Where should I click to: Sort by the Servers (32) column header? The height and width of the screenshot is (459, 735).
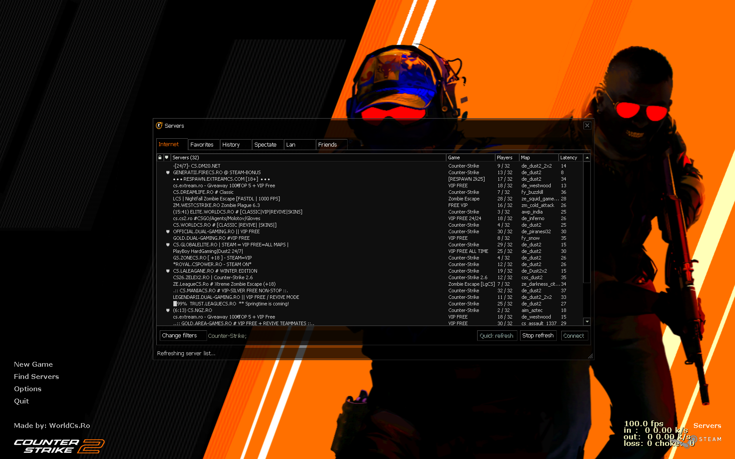click(308, 158)
